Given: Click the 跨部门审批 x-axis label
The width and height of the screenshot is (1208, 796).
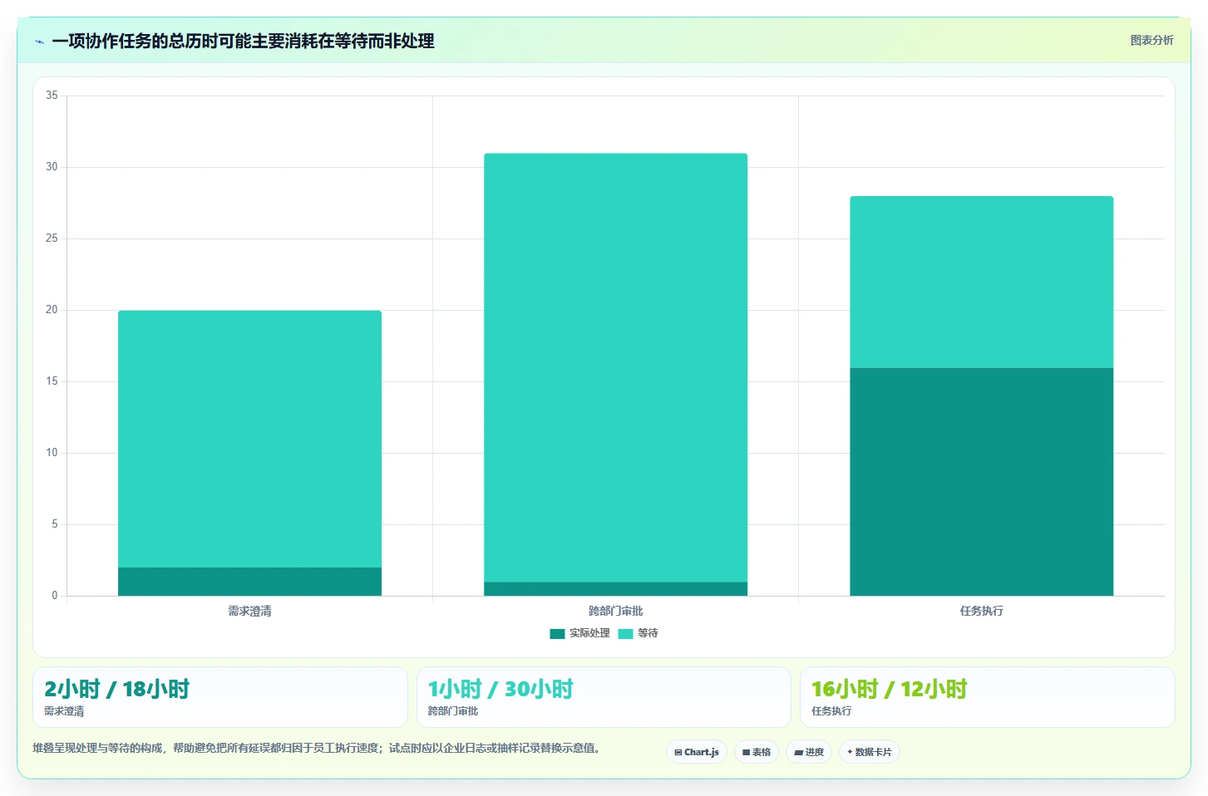Looking at the screenshot, I should pos(615,611).
